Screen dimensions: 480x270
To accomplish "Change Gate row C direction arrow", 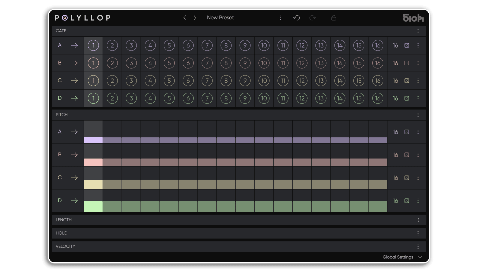I will click(74, 81).
